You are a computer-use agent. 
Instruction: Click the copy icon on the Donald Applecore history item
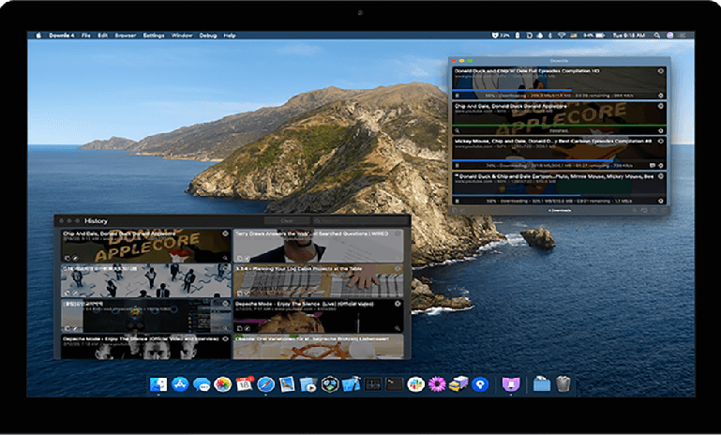pyautogui.click(x=68, y=258)
